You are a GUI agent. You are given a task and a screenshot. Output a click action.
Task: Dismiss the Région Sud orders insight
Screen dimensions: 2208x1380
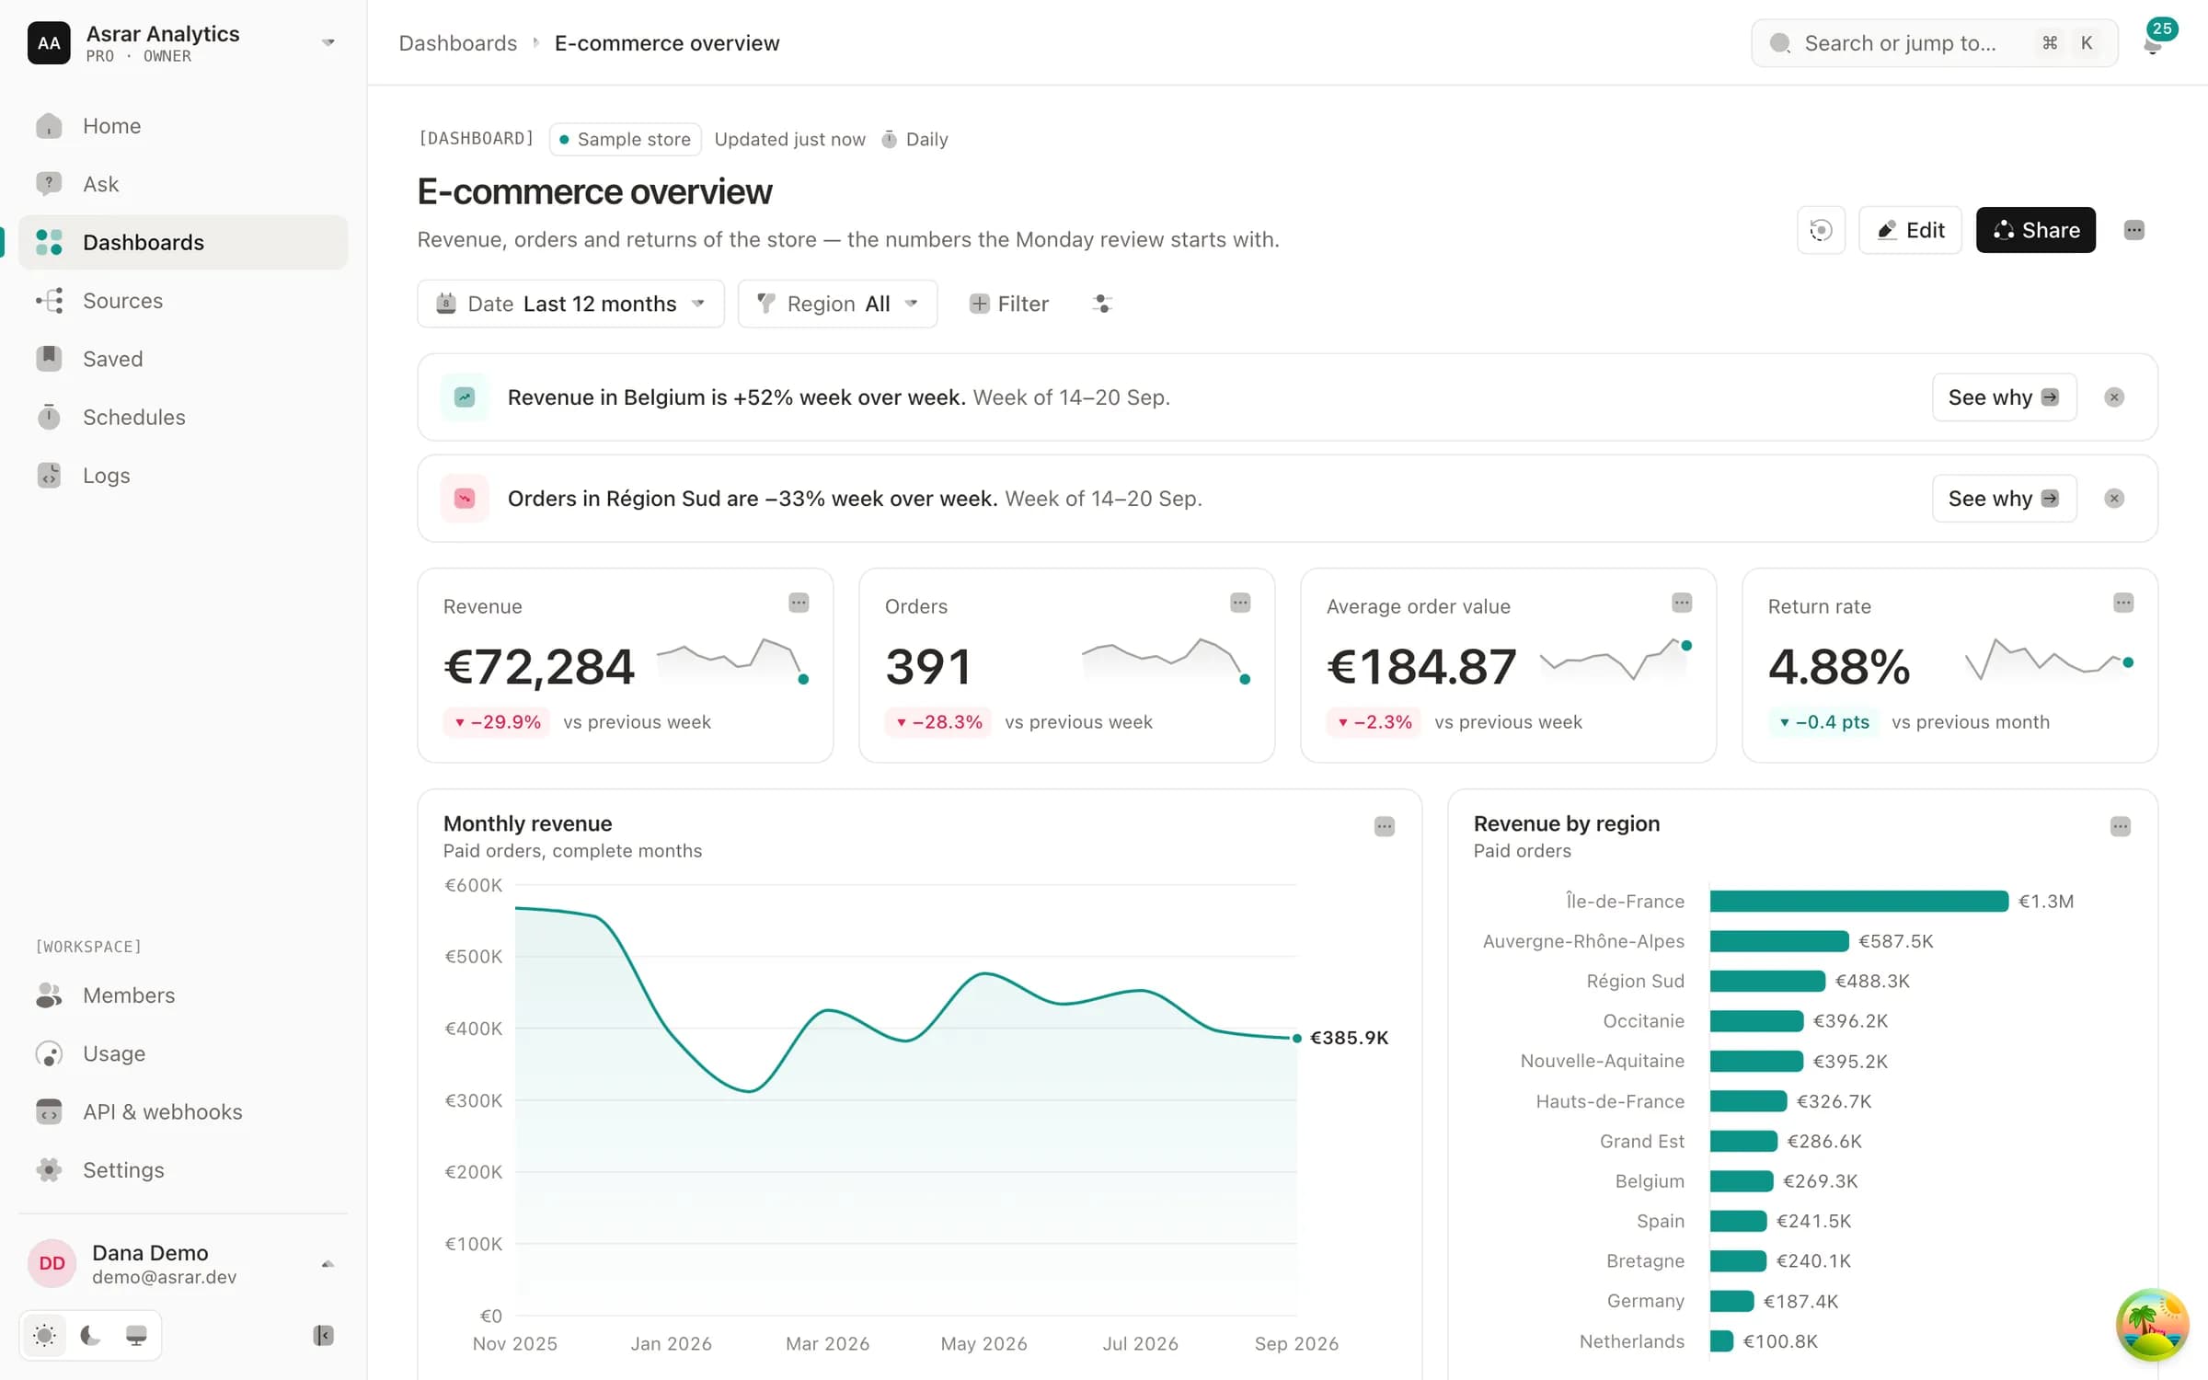point(2114,499)
